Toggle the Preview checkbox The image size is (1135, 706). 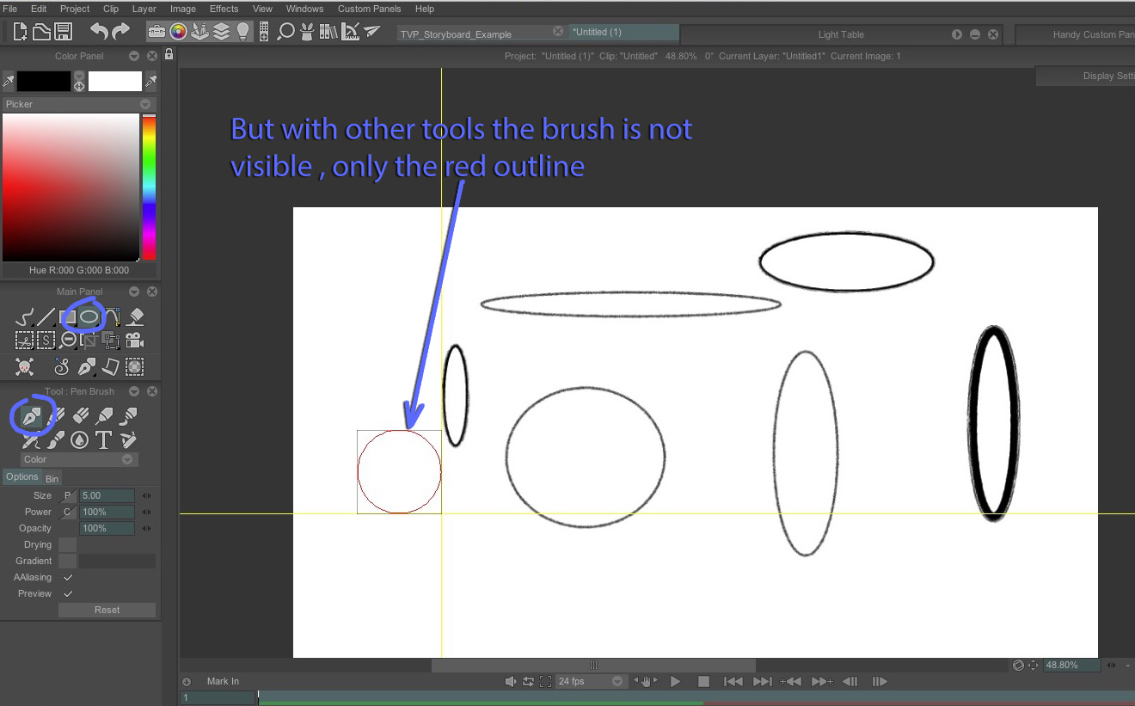[x=68, y=593]
